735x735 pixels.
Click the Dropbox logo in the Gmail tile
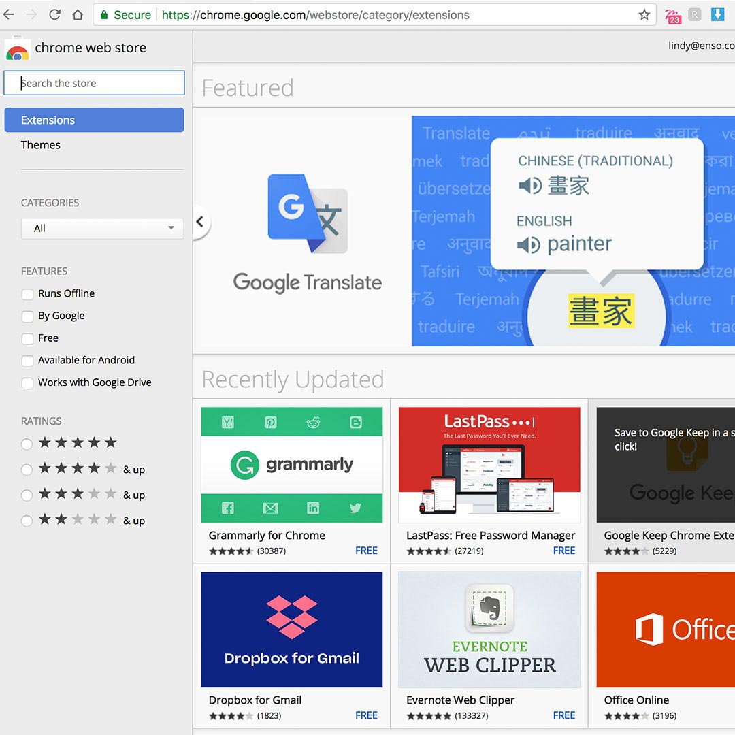(x=291, y=617)
